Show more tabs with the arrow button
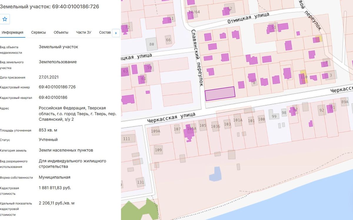353x220 pixels. (116, 33)
